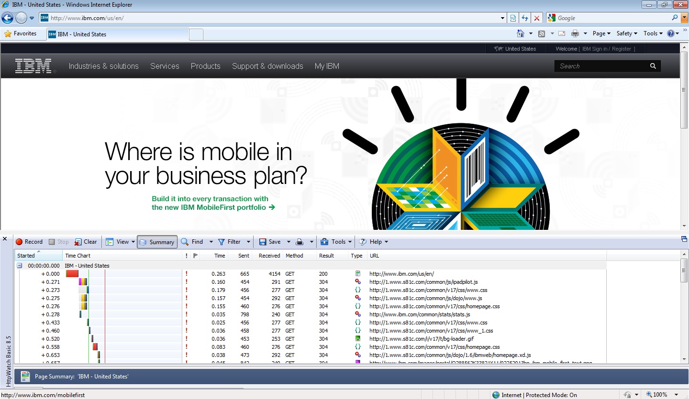The image size is (689, 399).
Task: Open the search provider dropdown arrow
Action: click(x=684, y=18)
